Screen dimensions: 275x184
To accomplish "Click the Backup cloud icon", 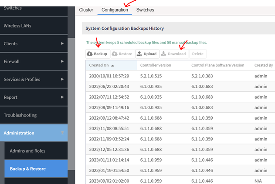I will tap(90, 54).
